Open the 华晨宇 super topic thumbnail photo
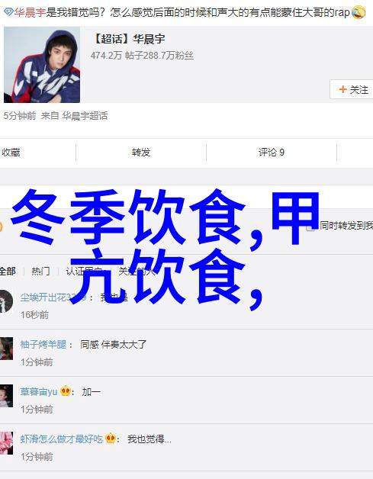The height and width of the screenshot is (479, 373). tap(42, 65)
